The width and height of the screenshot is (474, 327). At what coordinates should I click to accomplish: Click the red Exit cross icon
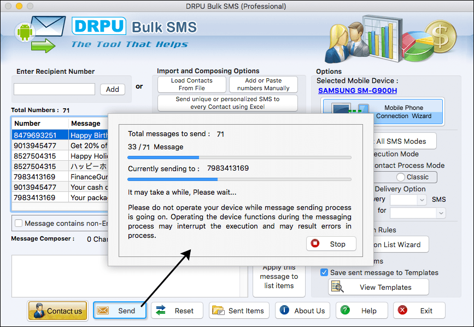point(402,310)
